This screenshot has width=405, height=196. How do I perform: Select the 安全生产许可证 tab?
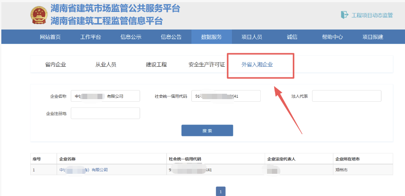click(x=207, y=65)
